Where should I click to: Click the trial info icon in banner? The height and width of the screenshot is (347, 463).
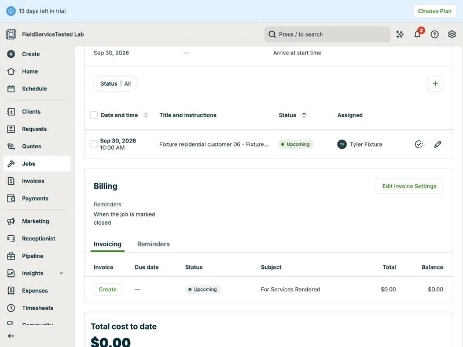tap(11, 11)
